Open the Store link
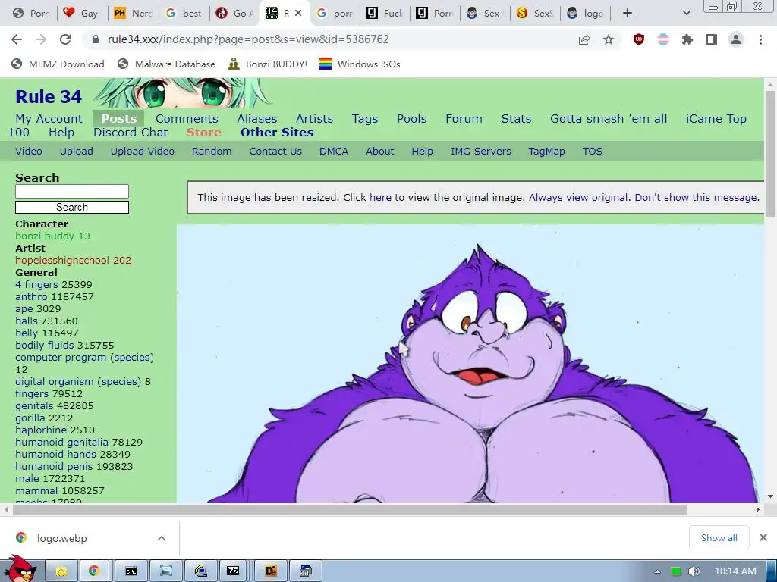The width and height of the screenshot is (777, 582). pos(203,133)
